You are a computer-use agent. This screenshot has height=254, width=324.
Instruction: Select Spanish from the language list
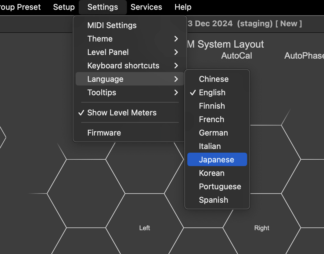click(x=213, y=200)
